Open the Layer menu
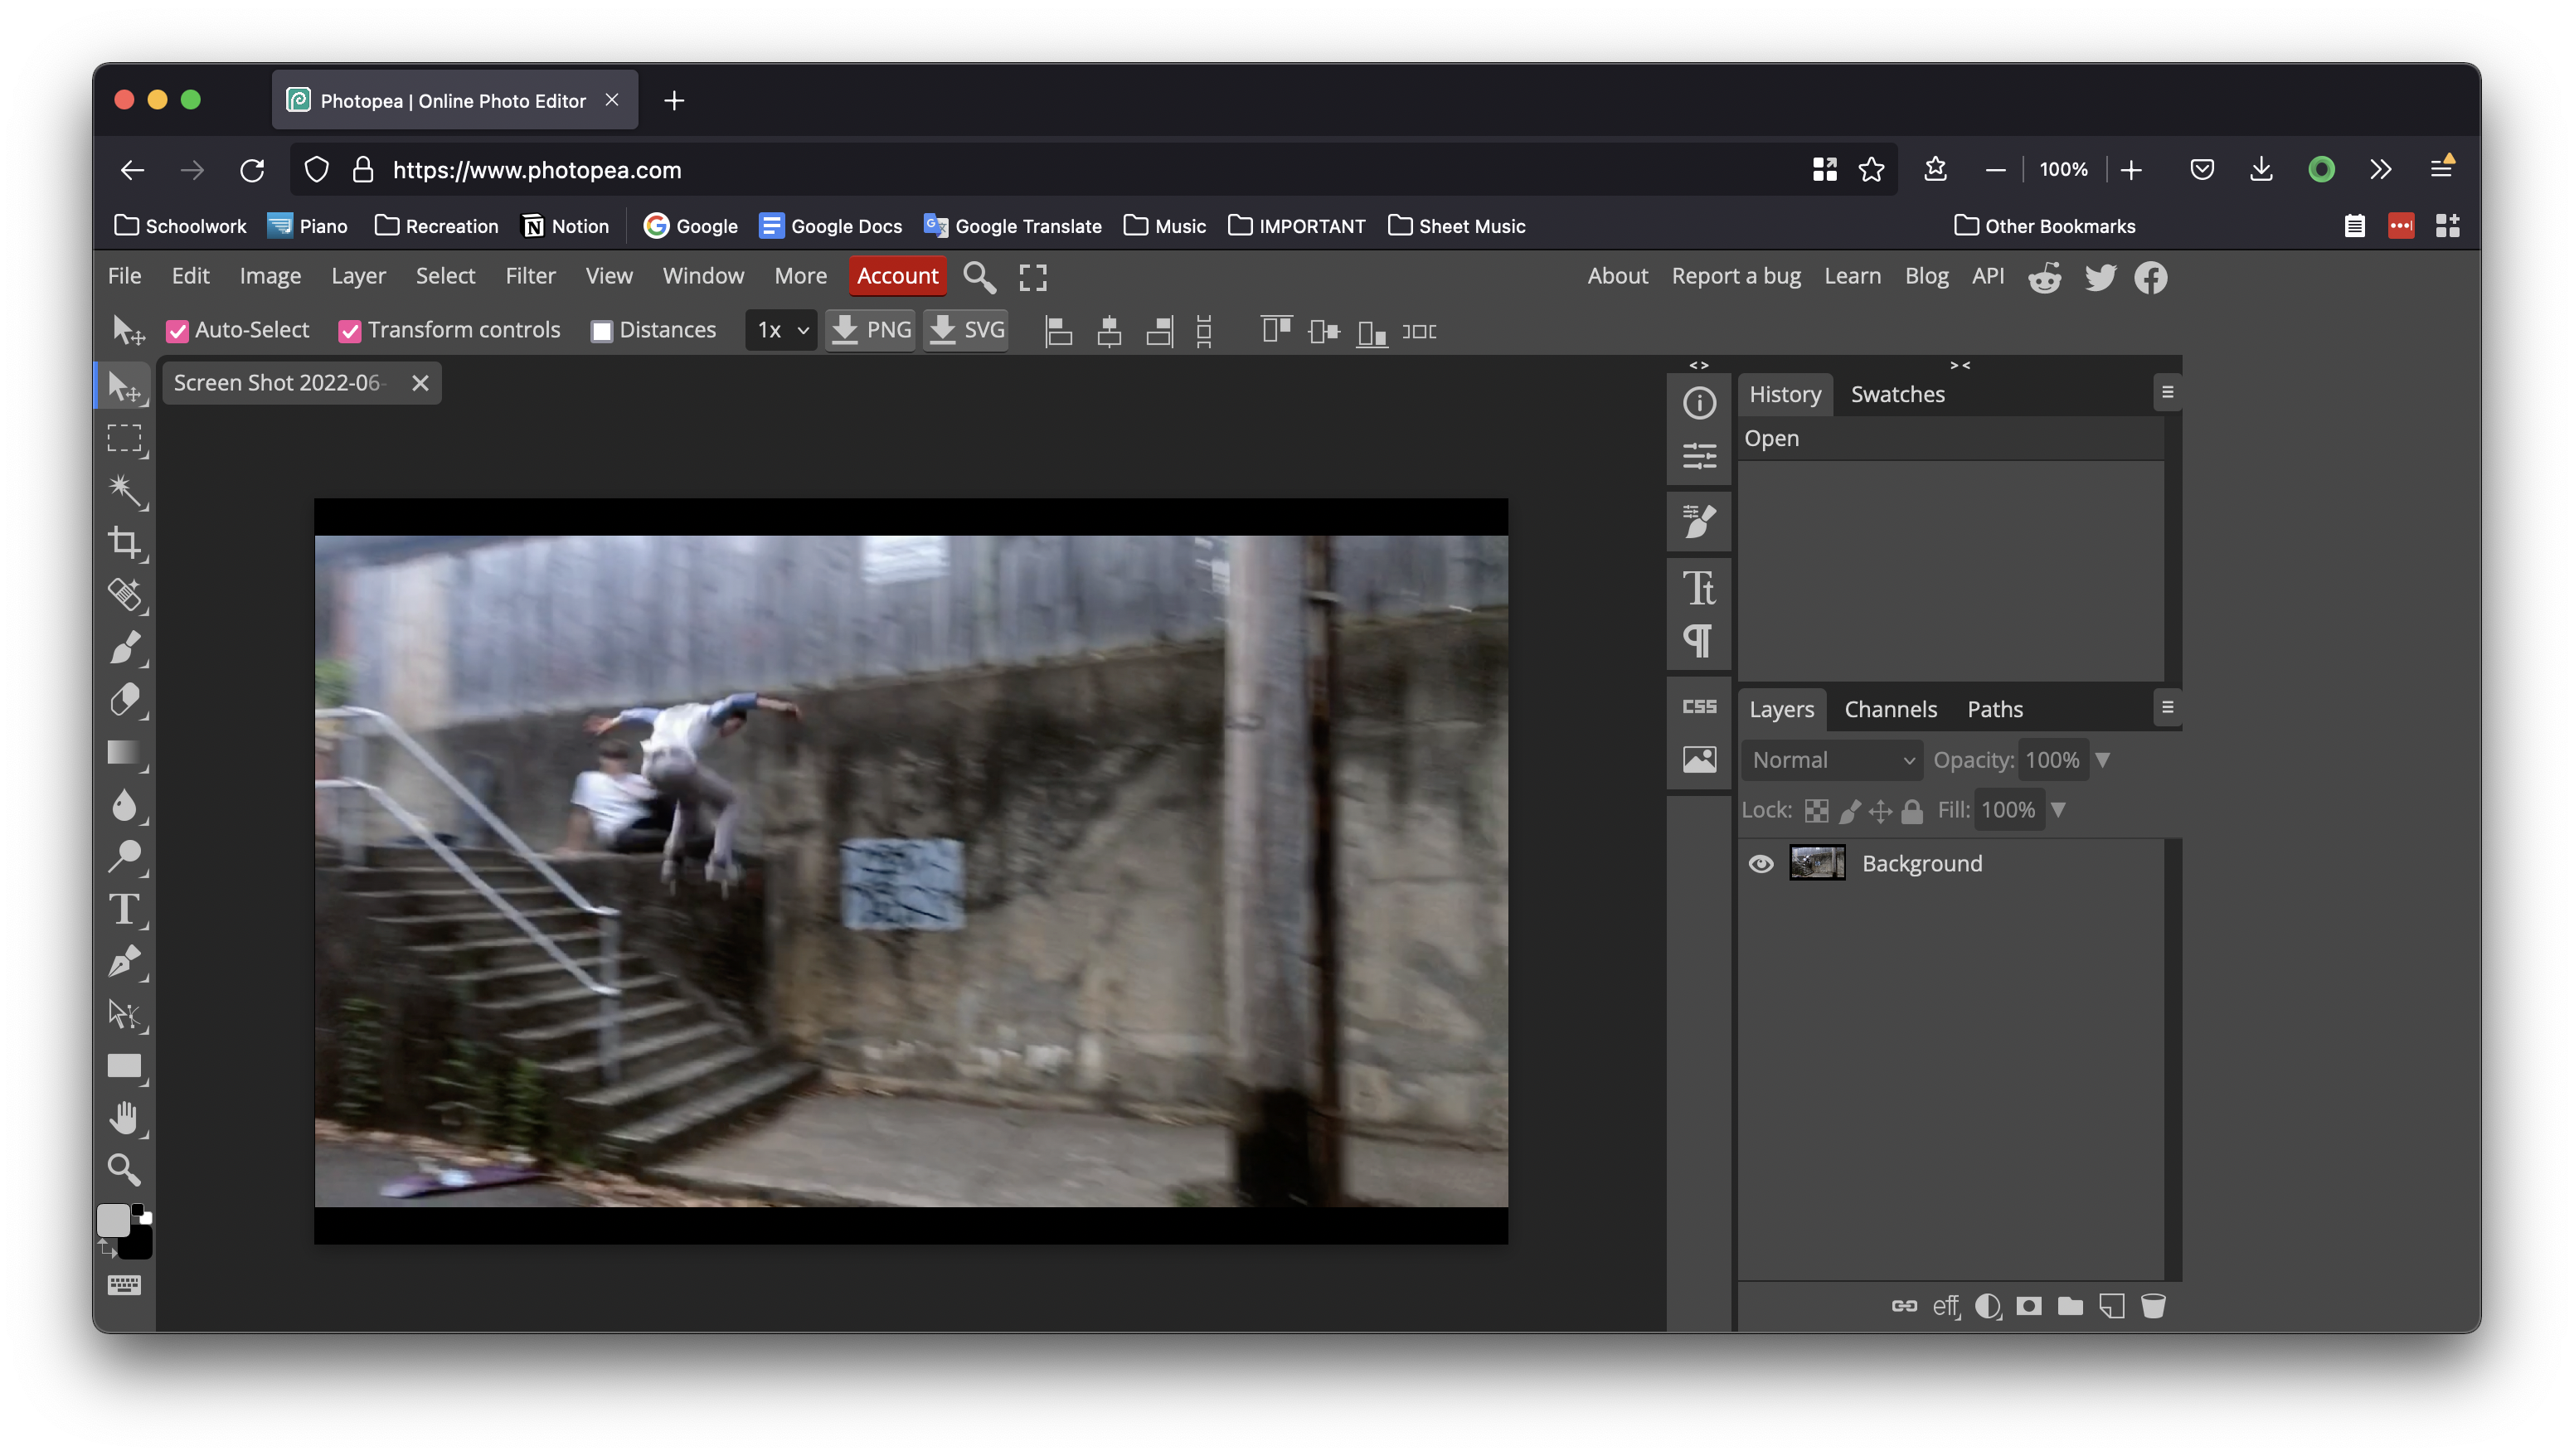2574x1456 pixels. point(358,276)
